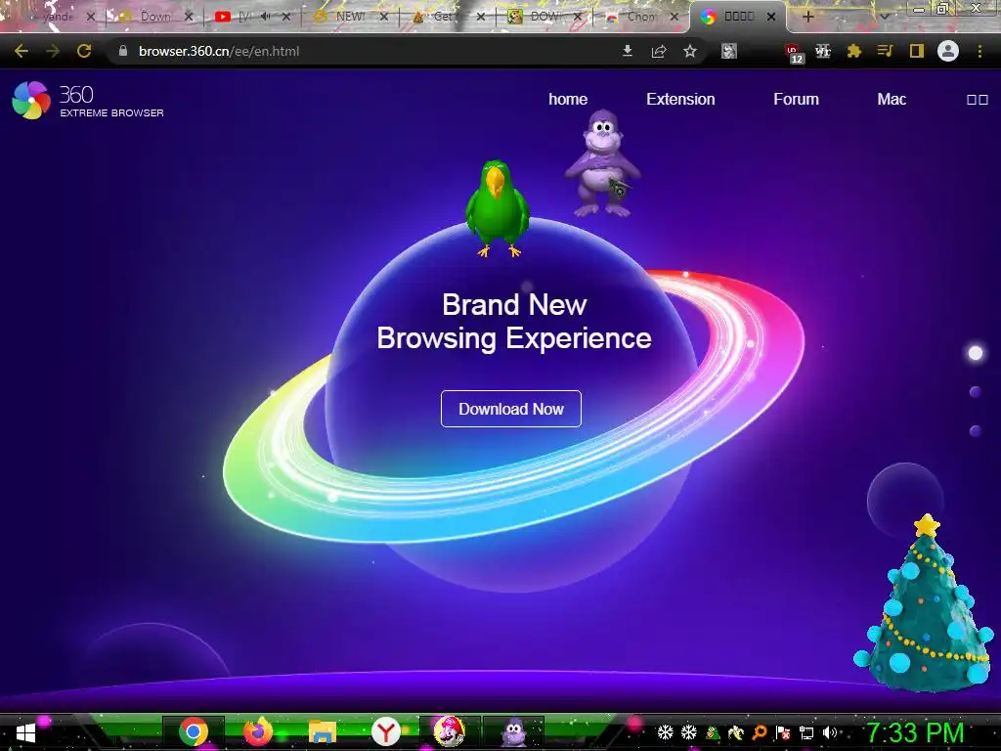Click the green parrot character

click(x=498, y=208)
